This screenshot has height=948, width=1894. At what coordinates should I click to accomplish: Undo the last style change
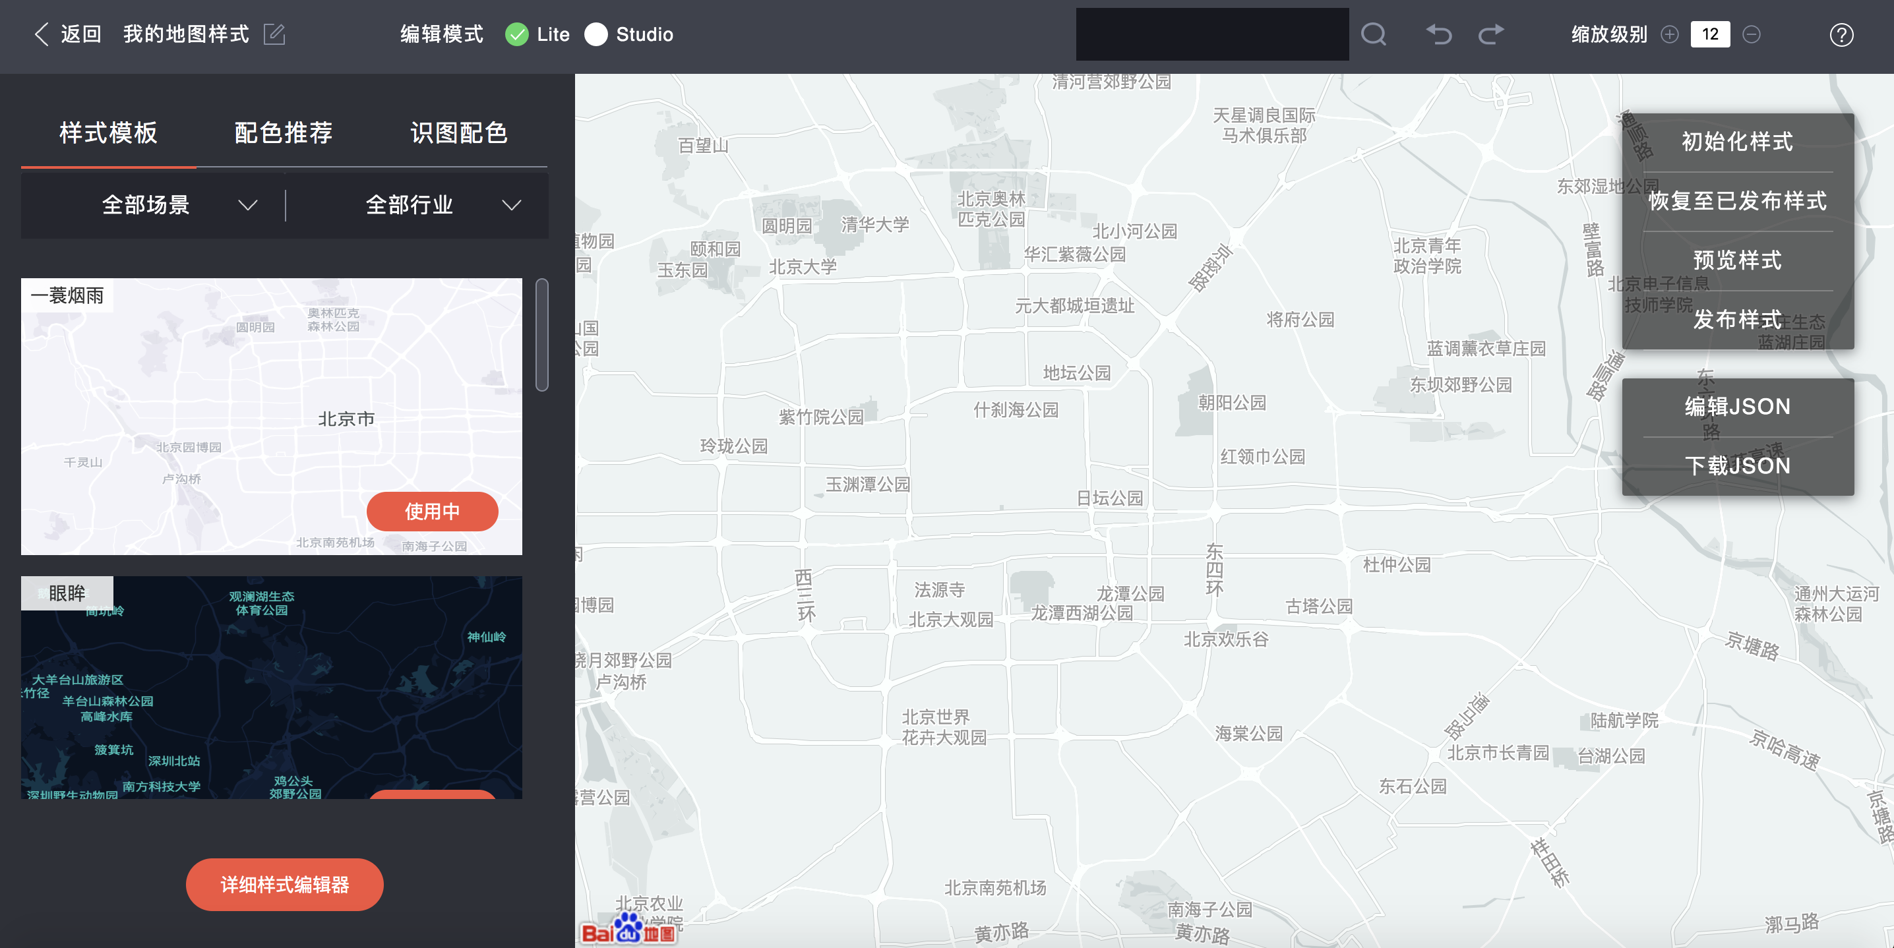click(1439, 34)
